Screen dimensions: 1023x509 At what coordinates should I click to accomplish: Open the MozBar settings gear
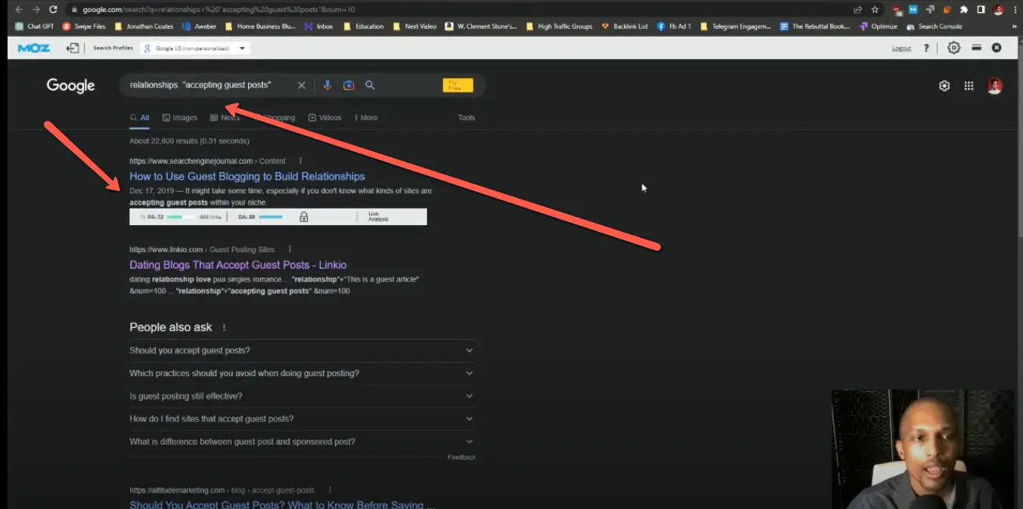click(953, 47)
